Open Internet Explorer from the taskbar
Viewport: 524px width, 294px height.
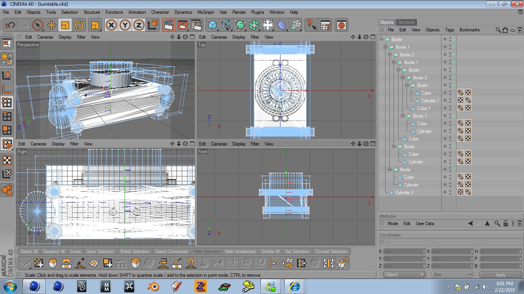coord(294,286)
